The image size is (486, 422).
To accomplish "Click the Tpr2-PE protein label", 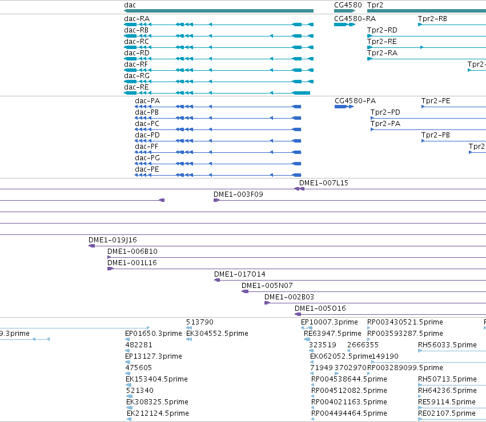I will (x=436, y=101).
